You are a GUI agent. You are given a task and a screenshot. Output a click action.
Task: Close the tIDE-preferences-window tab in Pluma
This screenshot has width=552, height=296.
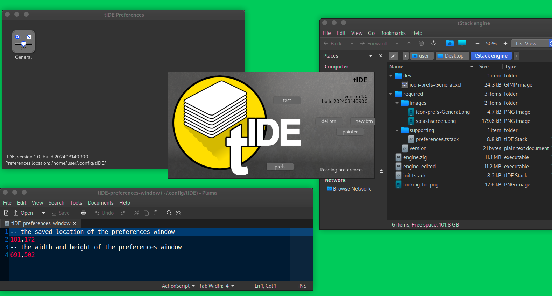click(x=75, y=223)
